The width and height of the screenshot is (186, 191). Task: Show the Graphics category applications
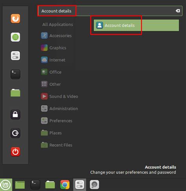coord(58,48)
